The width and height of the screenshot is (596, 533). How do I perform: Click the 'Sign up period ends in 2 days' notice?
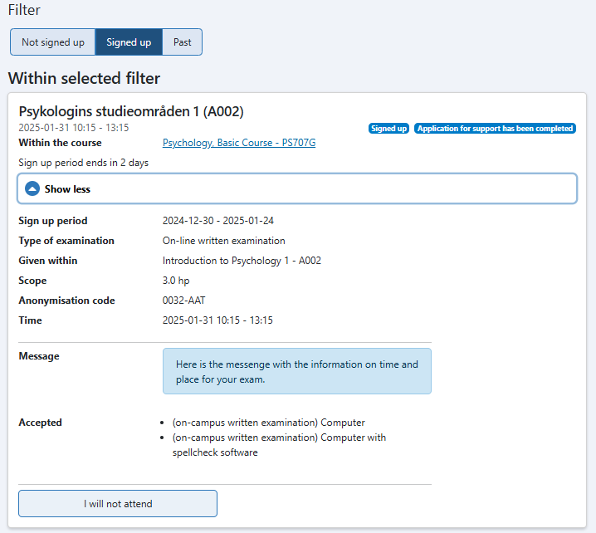point(83,163)
